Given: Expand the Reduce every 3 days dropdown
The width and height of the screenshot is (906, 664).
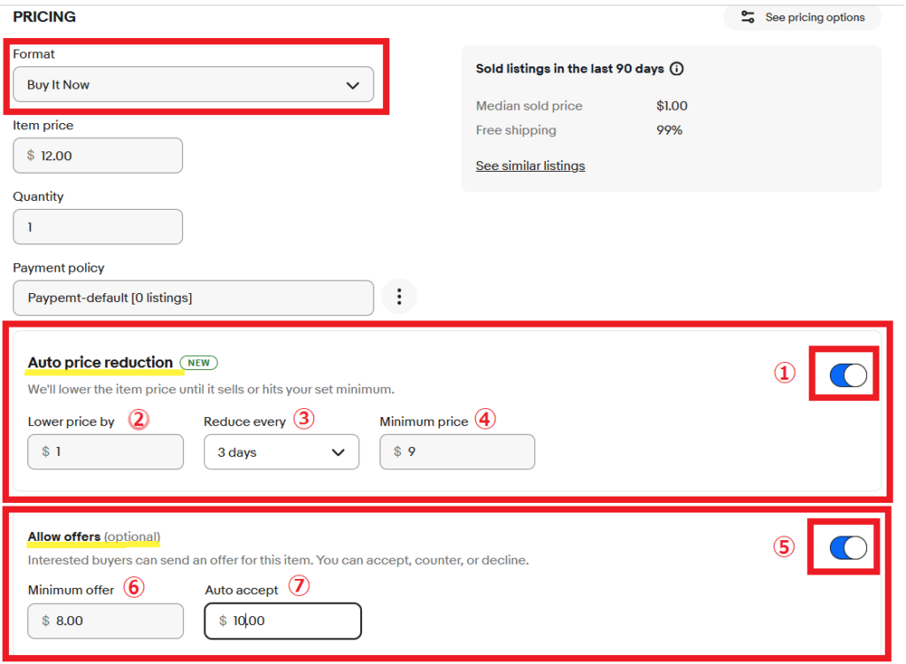Looking at the screenshot, I should tap(281, 452).
